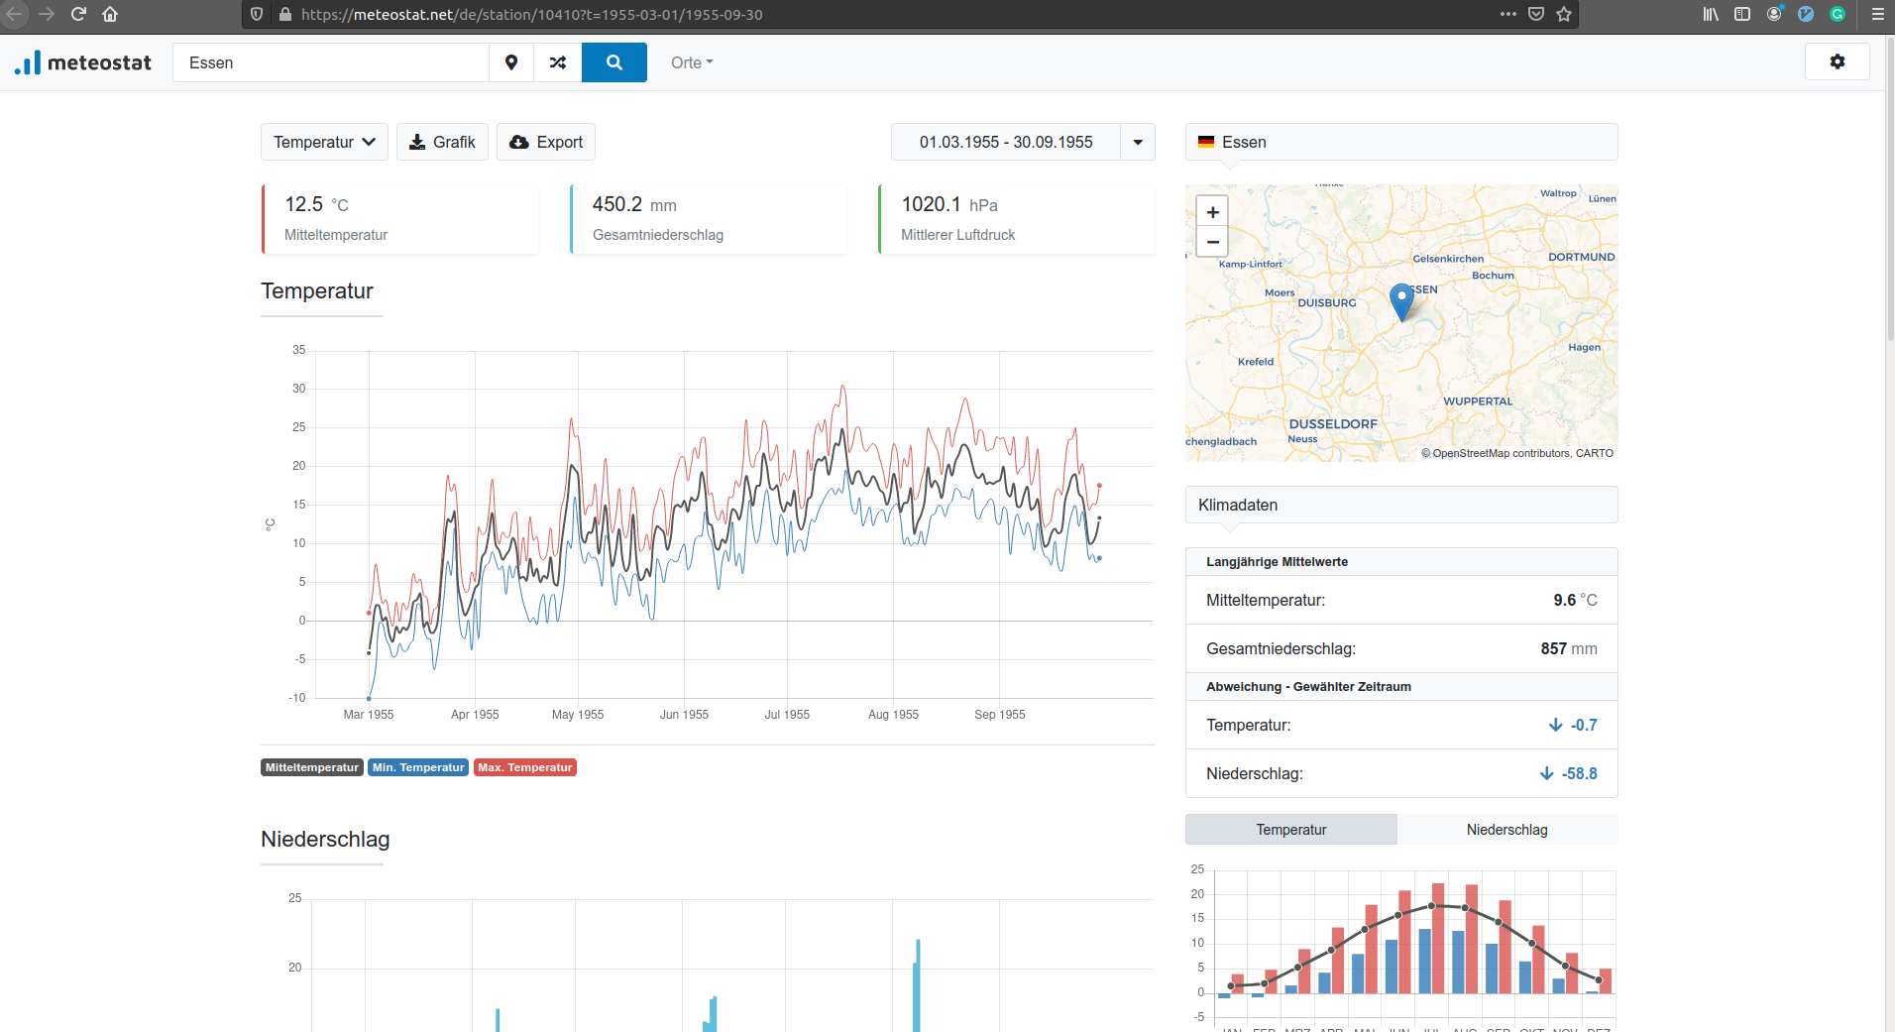Zoom into the map with the plus icon

pos(1212,211)
